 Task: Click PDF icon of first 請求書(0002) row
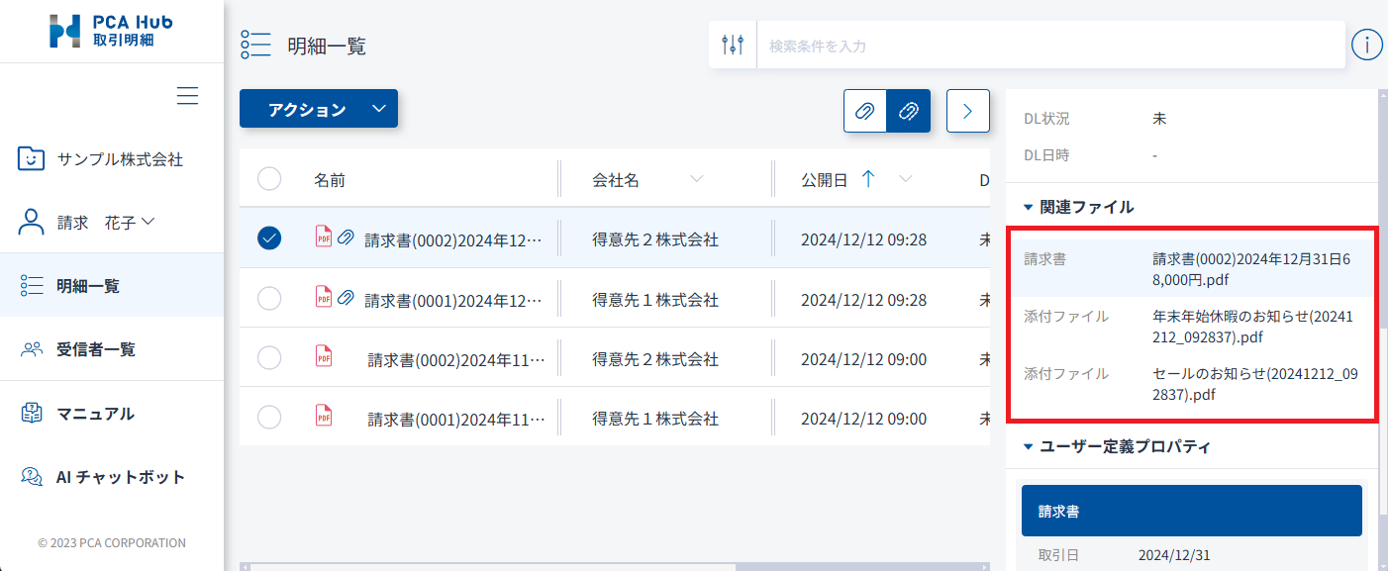tap(323, 237)
